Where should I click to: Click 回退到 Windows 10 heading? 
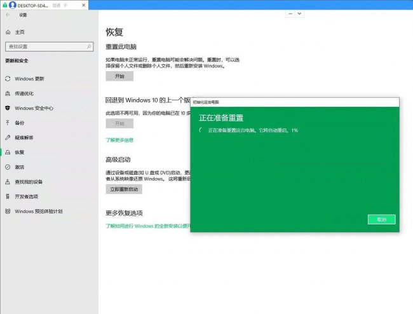click(148, 100)
